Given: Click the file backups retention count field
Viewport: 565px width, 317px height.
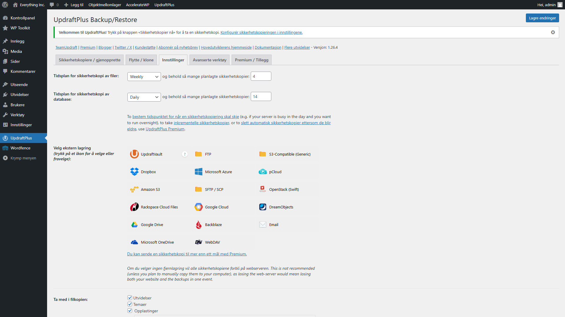Looking at the screenshot, I should pyautogui.click(x=261, y=76).
